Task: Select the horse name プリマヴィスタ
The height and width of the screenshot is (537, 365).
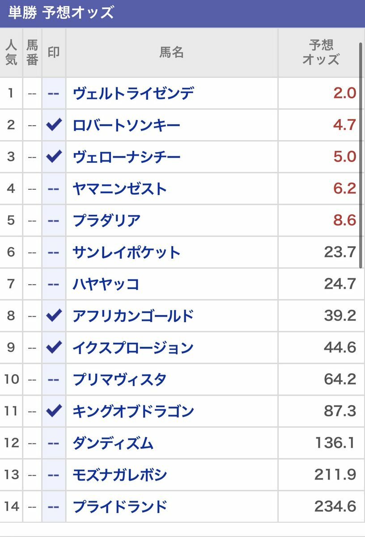Action: point(119,379)
